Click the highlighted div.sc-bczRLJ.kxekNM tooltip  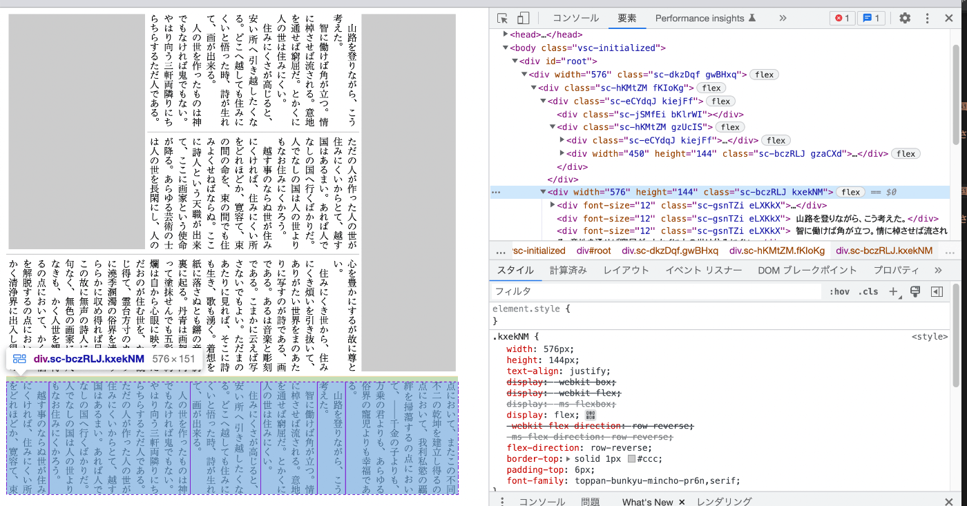pos(105,359)
